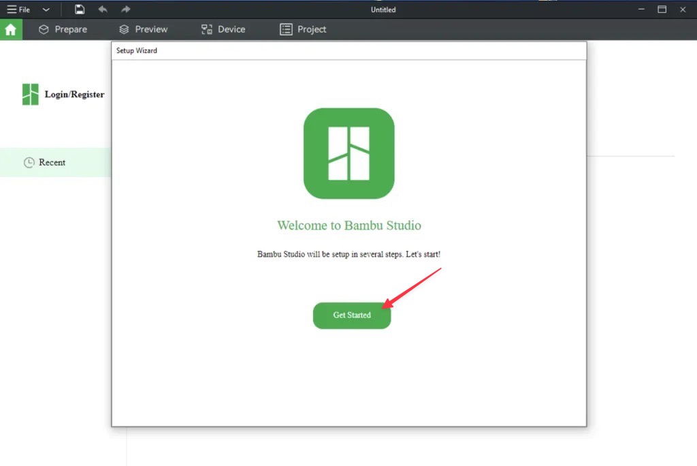Go to the Home house icon
Screen dimensions: 697x466
tap(11, 29)
